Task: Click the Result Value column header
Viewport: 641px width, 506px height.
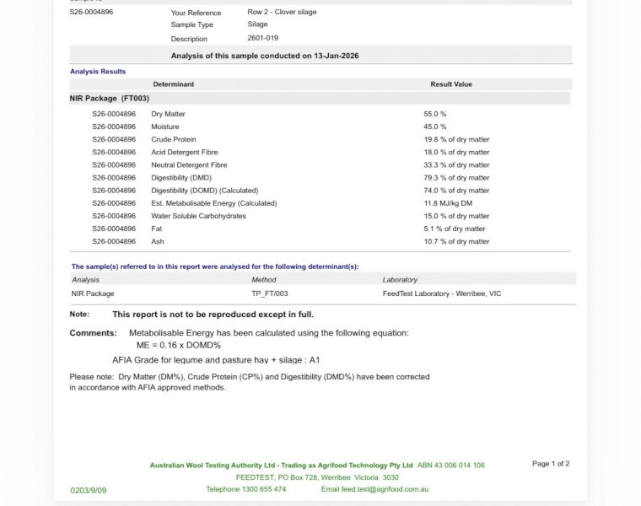Action: tap(451, 84)
